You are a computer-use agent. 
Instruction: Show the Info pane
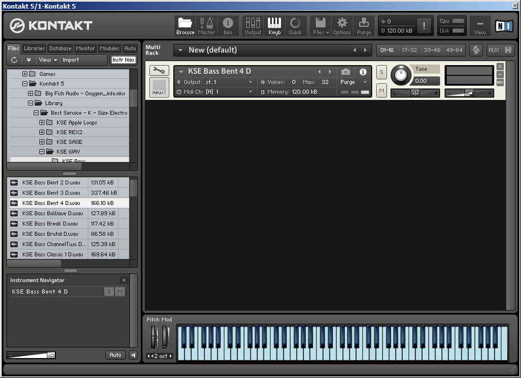click(227, 26)
